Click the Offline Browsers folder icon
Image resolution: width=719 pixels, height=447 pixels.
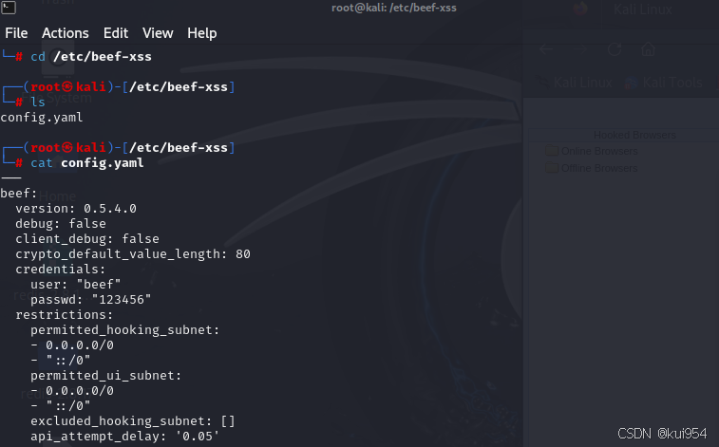(x=552, y=168)
